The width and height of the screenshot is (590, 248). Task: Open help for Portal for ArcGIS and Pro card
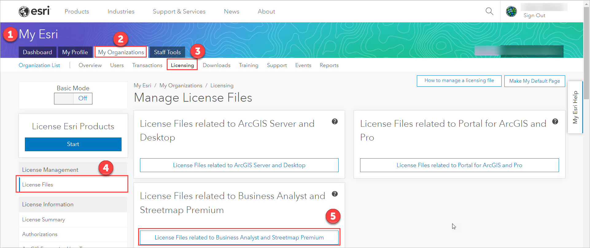pyautogui.click(x=555, y=122)
